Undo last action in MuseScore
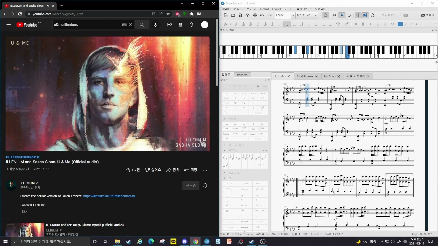Viewport: 438px width, 246px height. pyautogui.click(x=262, y=15)
